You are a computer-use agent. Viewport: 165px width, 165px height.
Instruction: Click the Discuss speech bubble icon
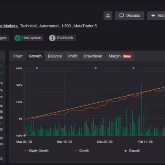click(122, 16)
